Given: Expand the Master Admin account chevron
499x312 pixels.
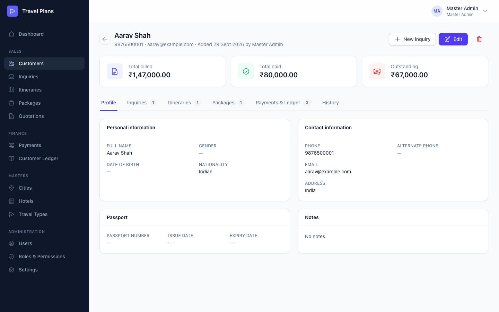Looking at the screenshot, I should pos(485,11).
